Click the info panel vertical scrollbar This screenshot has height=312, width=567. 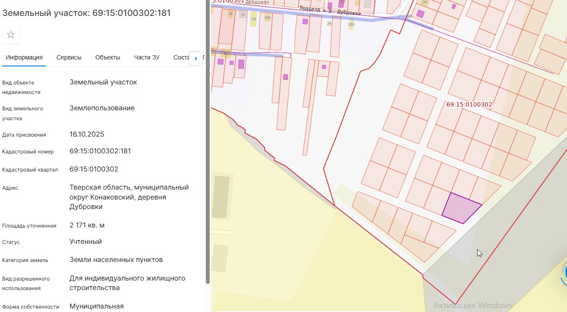(x=208, y=142)
